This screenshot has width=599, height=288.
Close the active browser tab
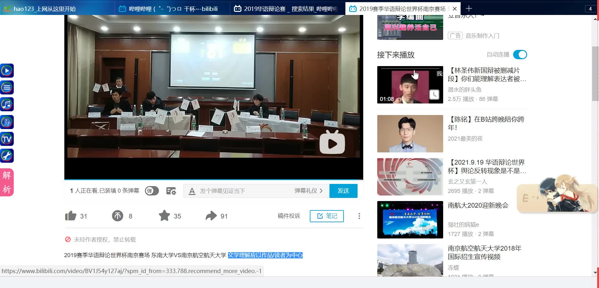tap(455, 9)
